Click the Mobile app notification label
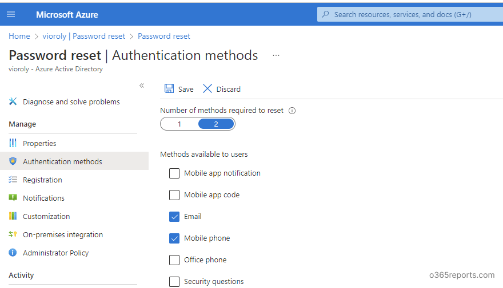The width and height of the screenshot is (503, 288). [x=222, y=173]
